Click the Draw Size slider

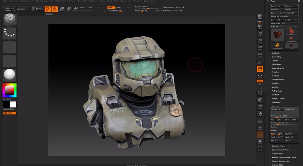coord(148,10)
